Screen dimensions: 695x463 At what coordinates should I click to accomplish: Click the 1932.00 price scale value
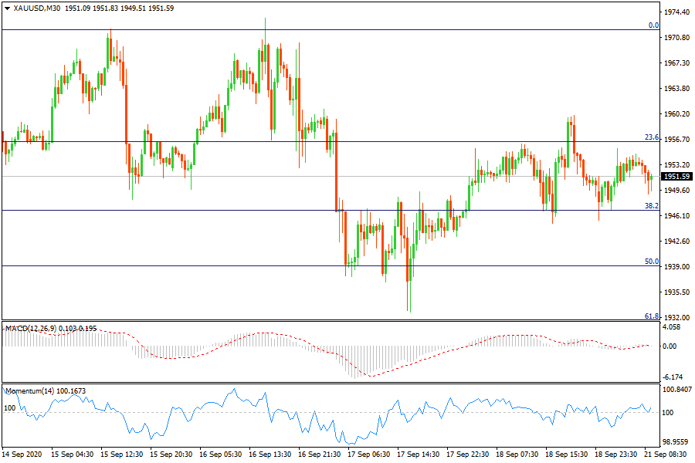pyautogui.click(x=676, y=318)
